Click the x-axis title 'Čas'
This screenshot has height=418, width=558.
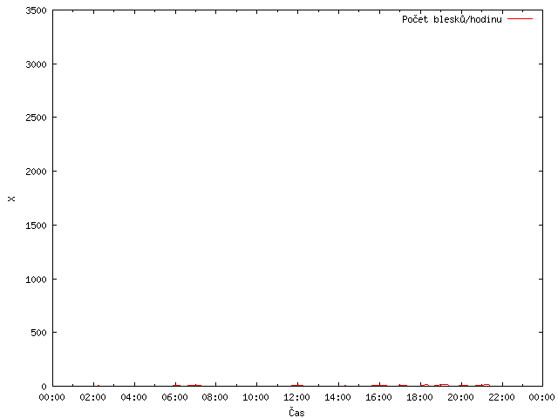(x=296, y=412)
